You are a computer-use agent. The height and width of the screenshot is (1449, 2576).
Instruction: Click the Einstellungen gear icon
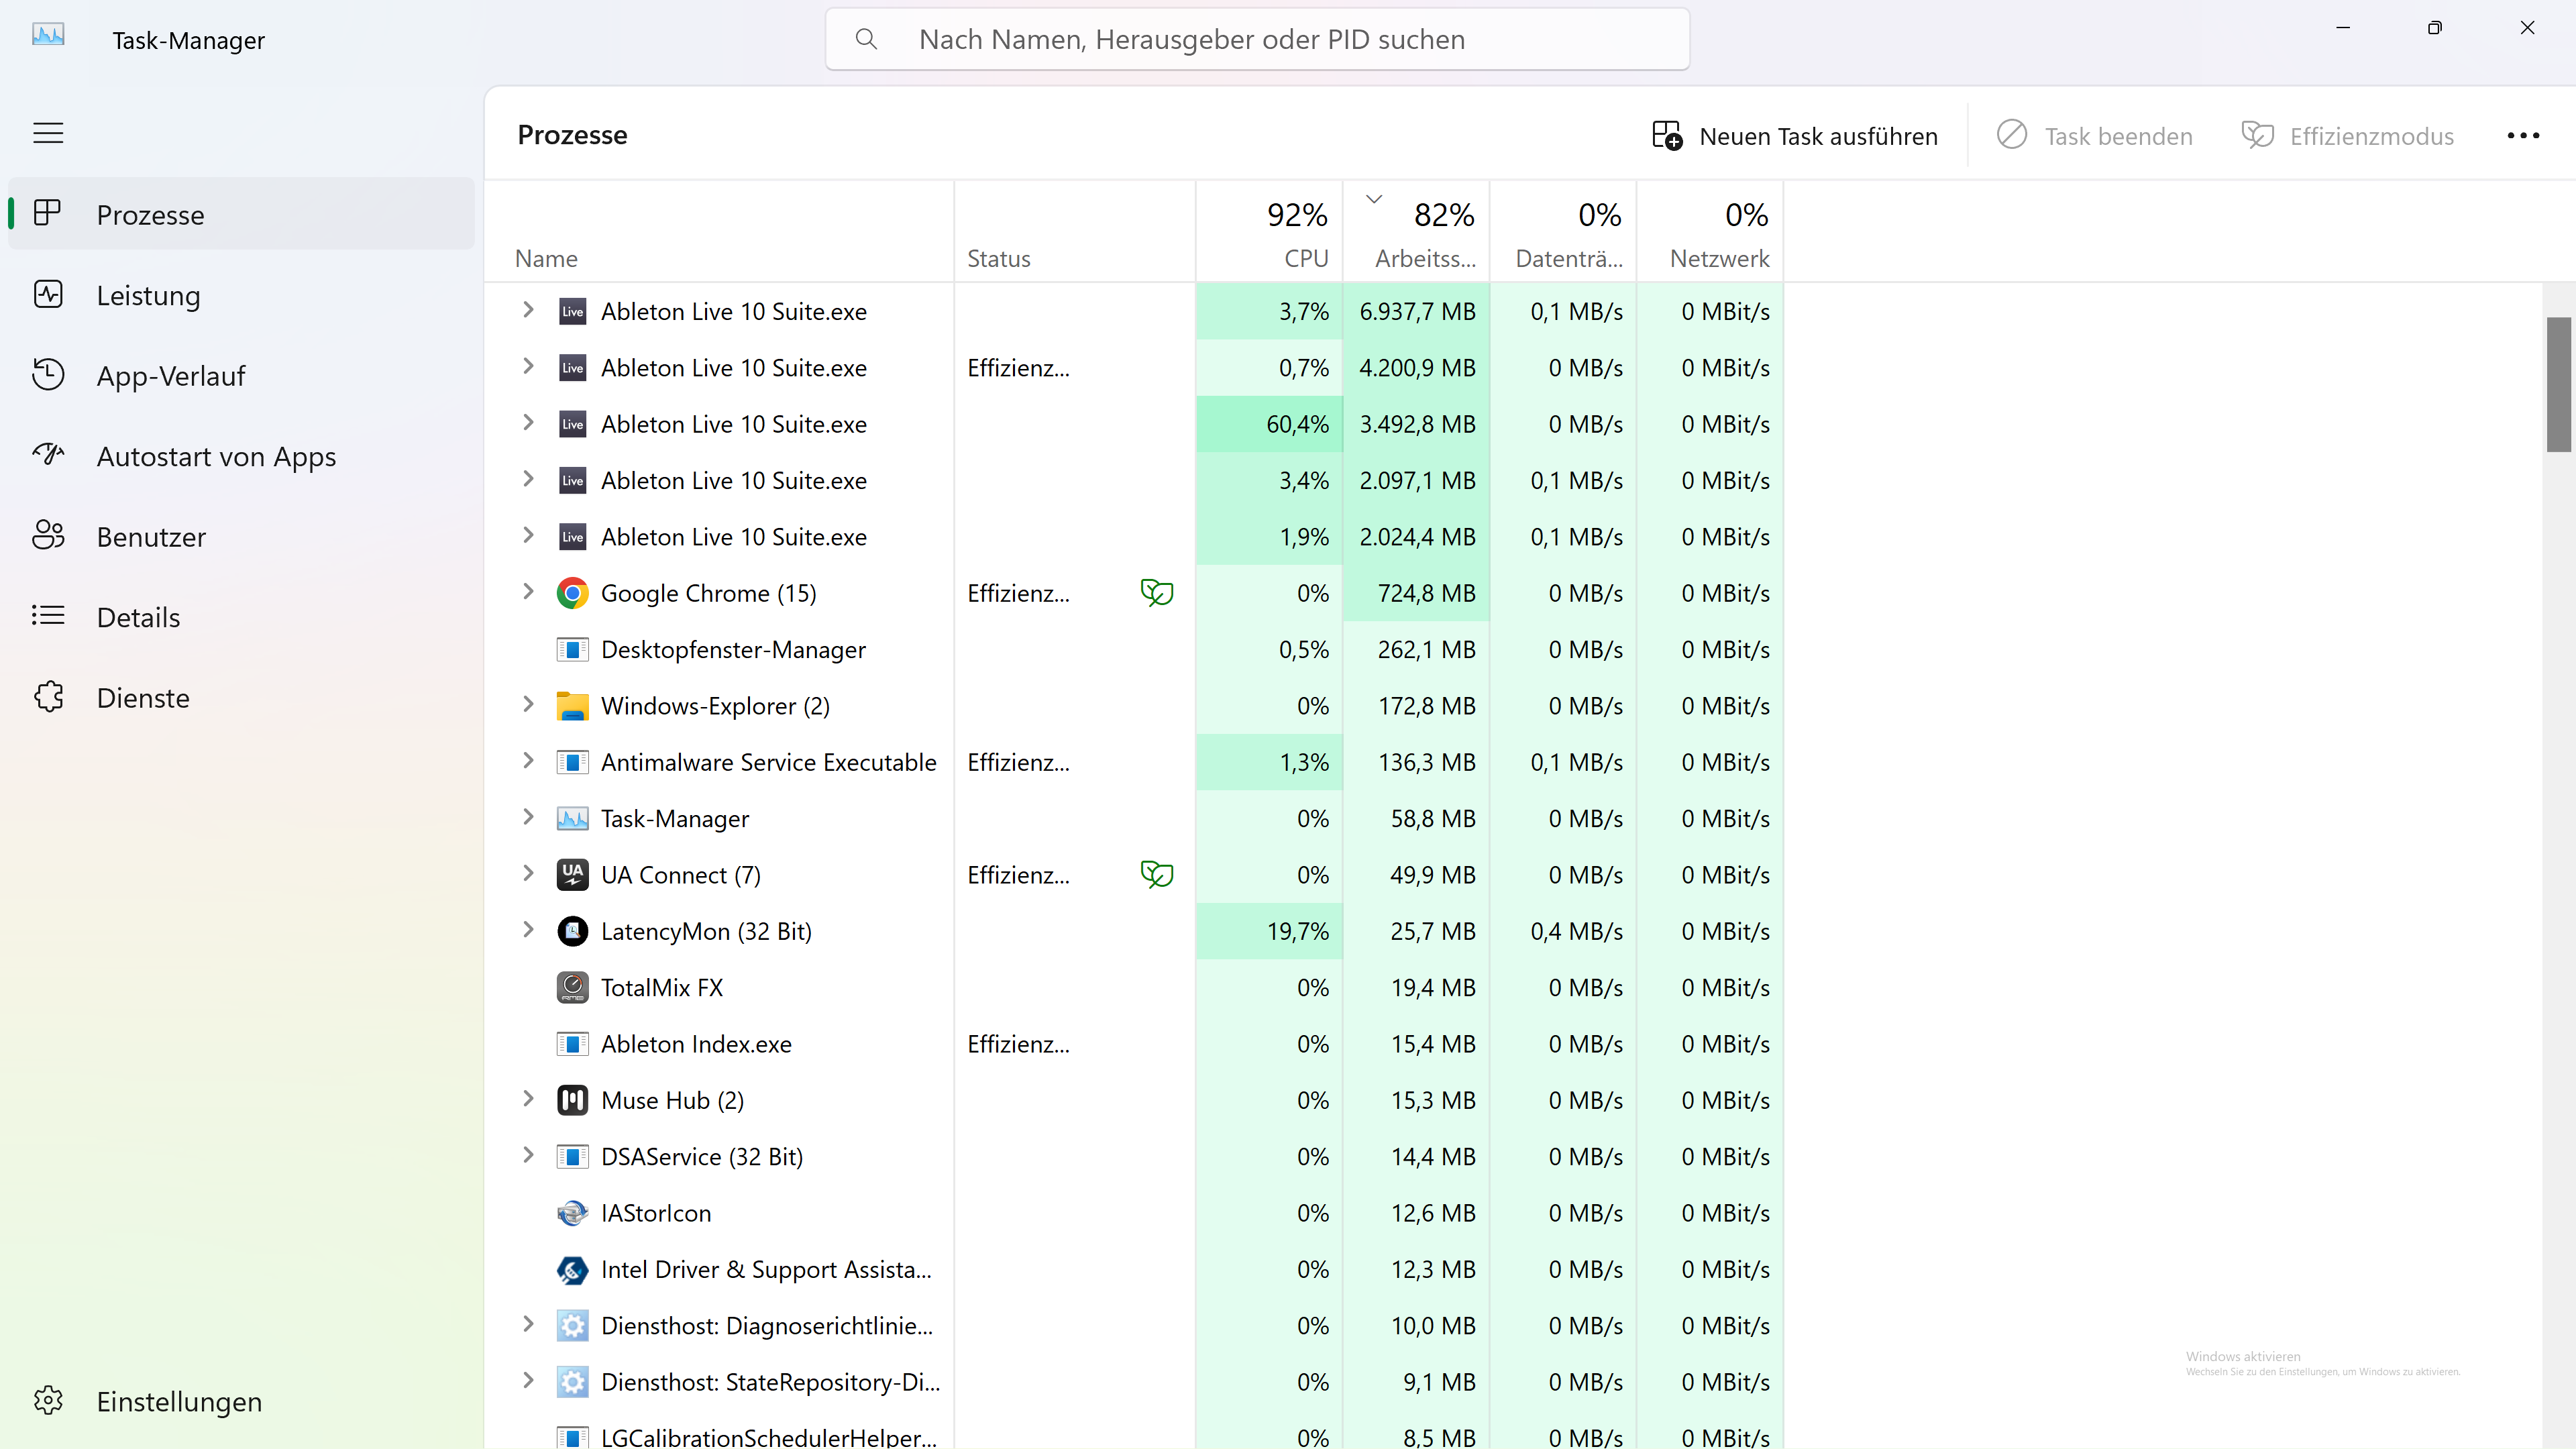tap(48, 1401)
